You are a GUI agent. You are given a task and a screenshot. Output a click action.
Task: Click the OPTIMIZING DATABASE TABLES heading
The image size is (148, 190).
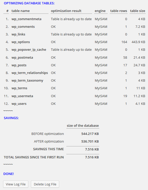point(29,3)
